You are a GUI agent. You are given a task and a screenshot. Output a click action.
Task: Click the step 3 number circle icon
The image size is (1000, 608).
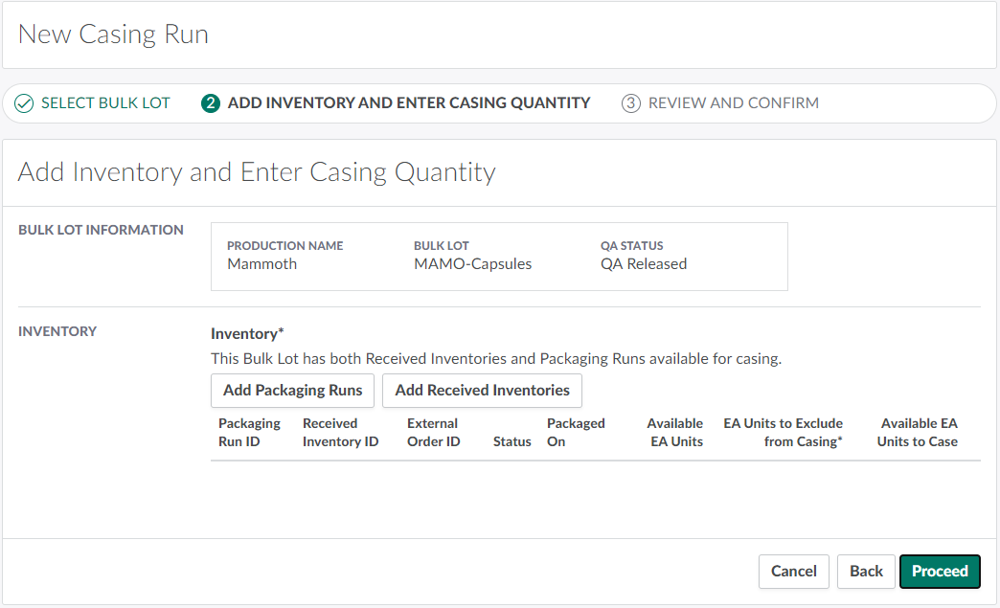pyautogui.click(x=630, y=103)
